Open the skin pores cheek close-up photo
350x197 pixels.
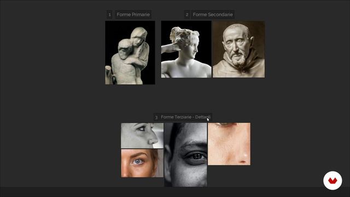click(229, 144)
